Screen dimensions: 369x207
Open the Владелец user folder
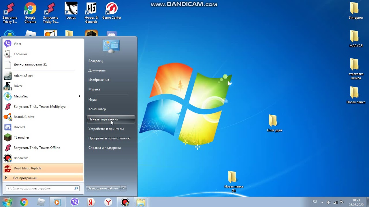coord(111,61)
